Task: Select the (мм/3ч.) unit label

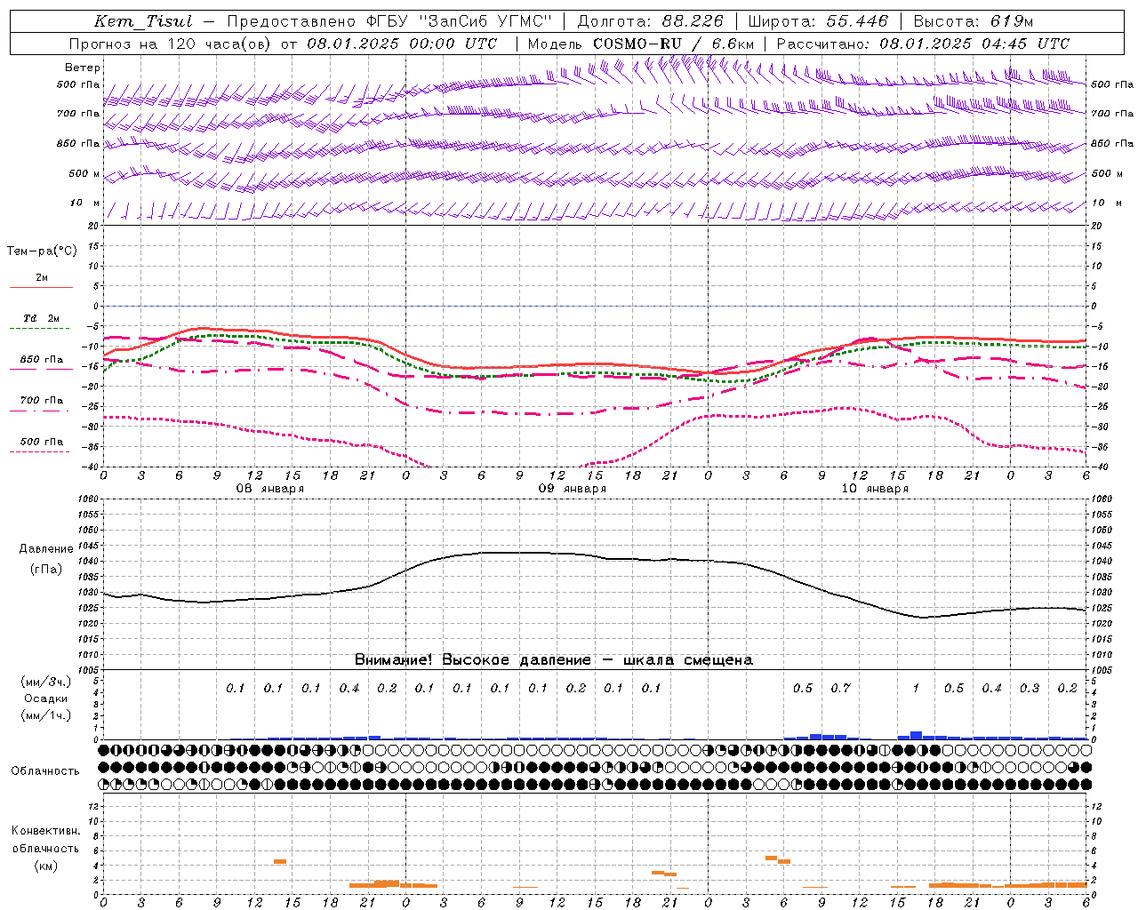Action: [x=46, y=682]
